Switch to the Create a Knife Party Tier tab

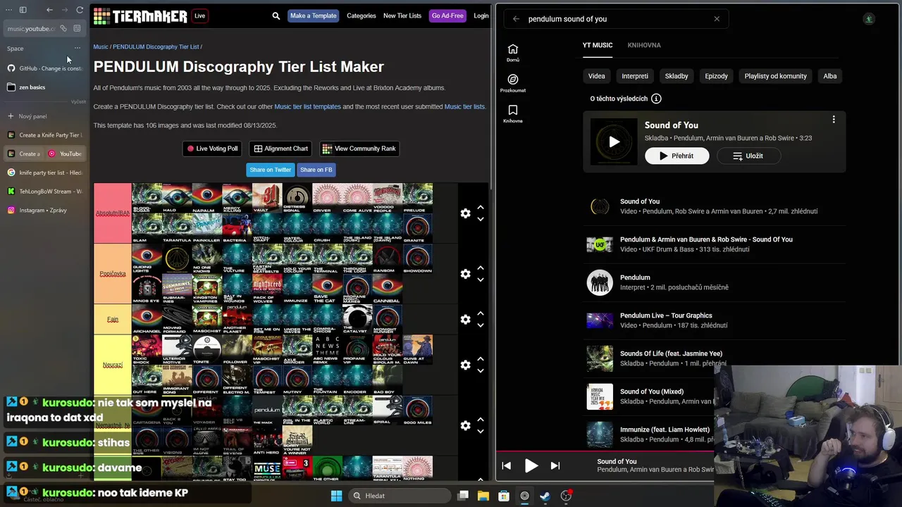click(44, 134)
